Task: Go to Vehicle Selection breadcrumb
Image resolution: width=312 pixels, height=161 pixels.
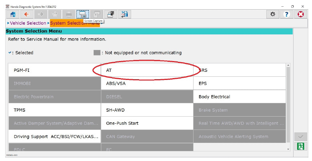Action: pyautogui.click(x=28, y=23)
